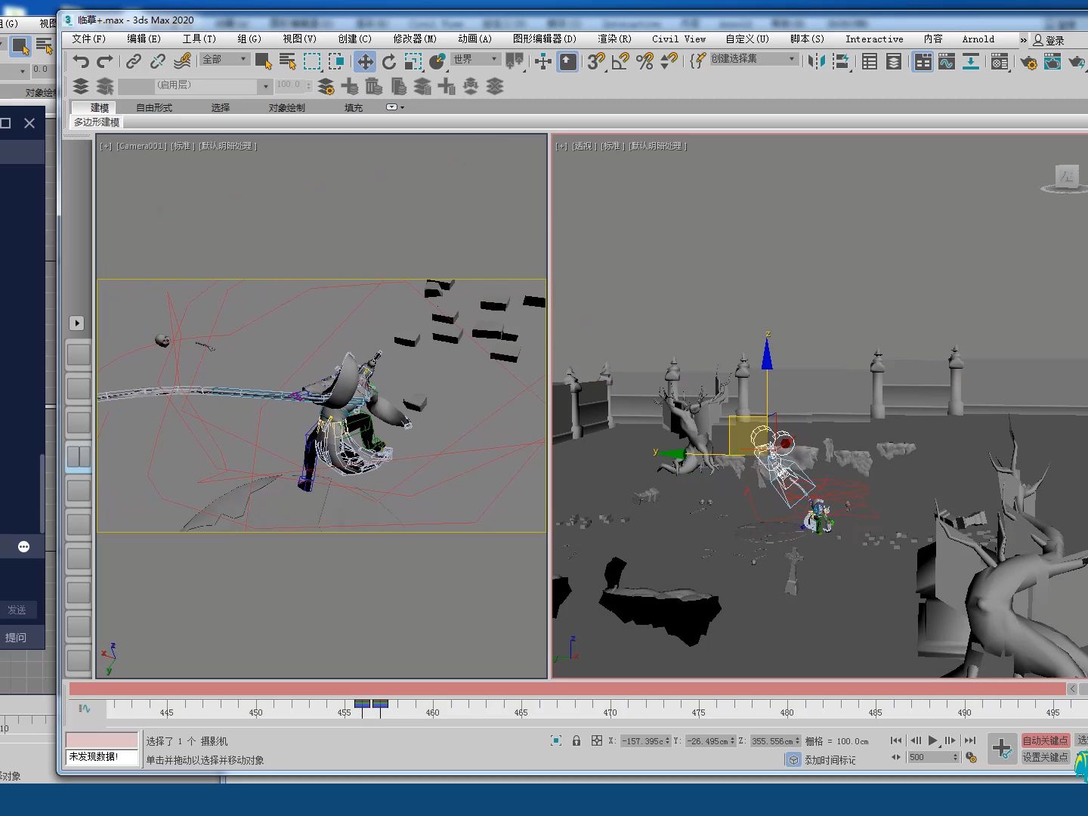Open the 编辑(E) menu
Viewport: 1088px width, 816px height.
click(144, 39)
